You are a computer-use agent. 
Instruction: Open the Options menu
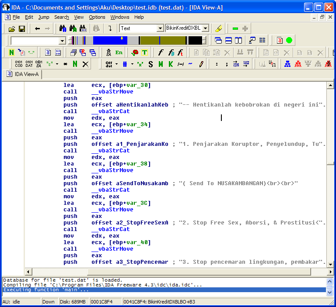click(97, 17)
